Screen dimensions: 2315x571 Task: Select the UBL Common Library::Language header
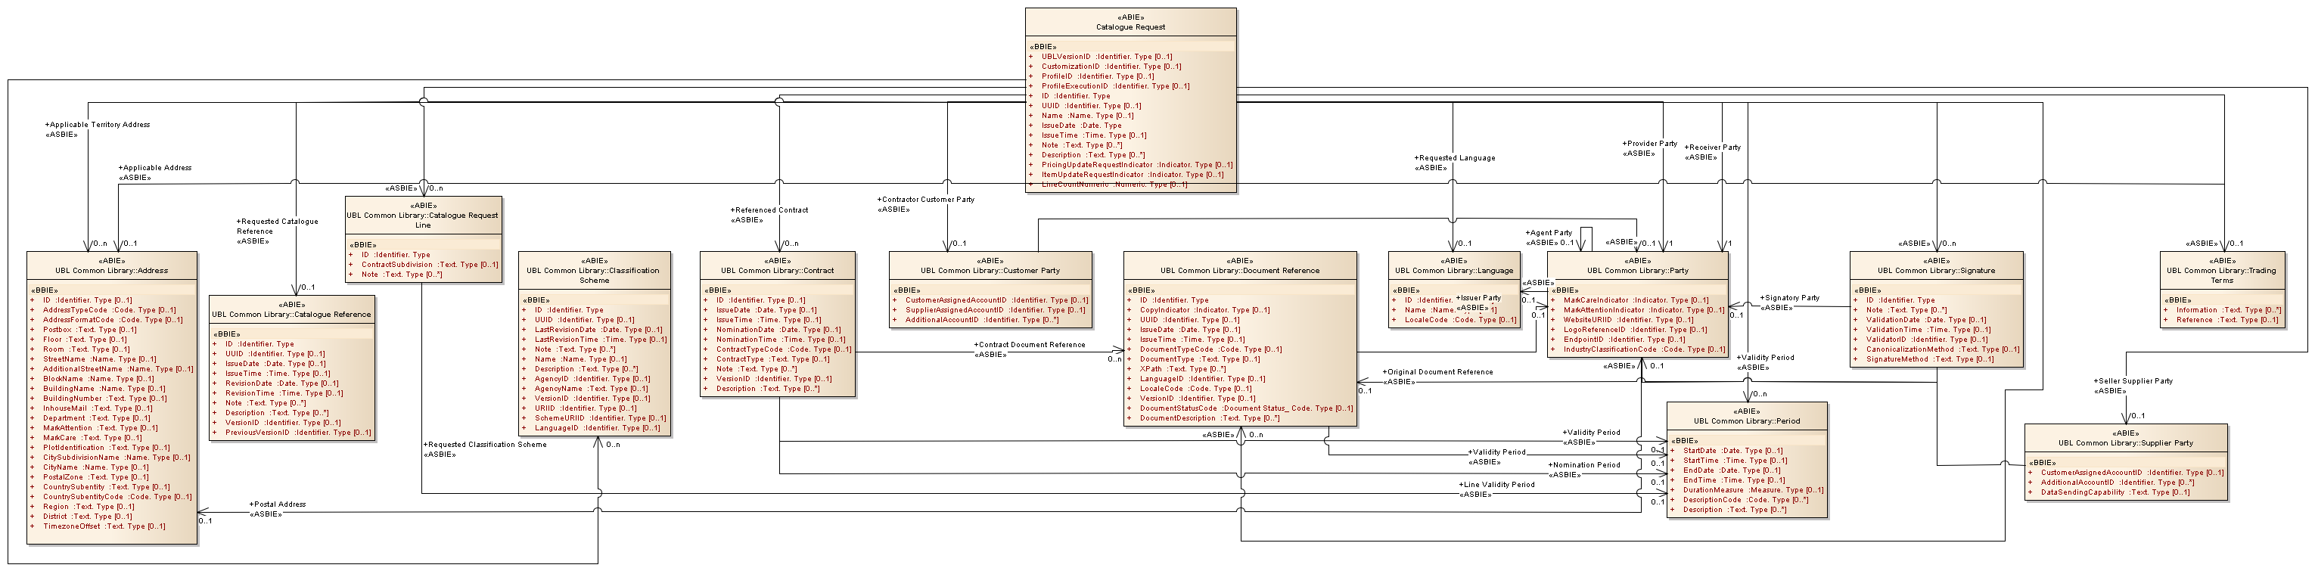(1453, 270)
